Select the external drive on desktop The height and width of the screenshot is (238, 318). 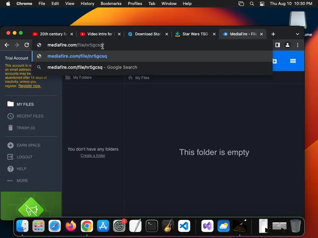(298, 20)
